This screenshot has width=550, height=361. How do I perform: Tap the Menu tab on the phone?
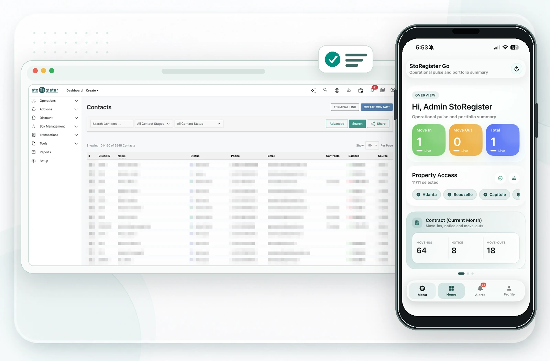[x=422, y=291]
